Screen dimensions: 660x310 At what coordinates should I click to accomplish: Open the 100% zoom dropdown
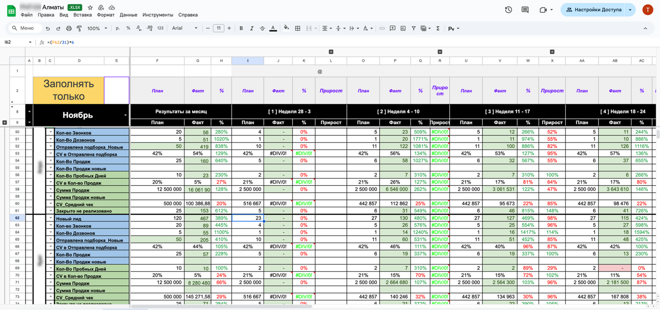pyautogui.click(x=97, y=28)
